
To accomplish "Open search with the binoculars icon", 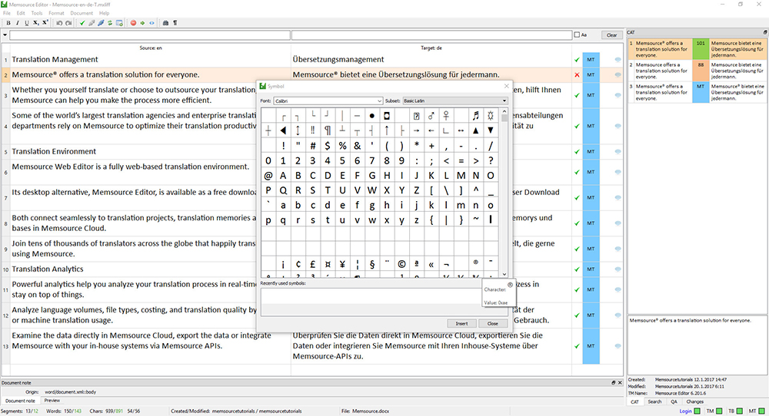I will click(x=165, y=23).
